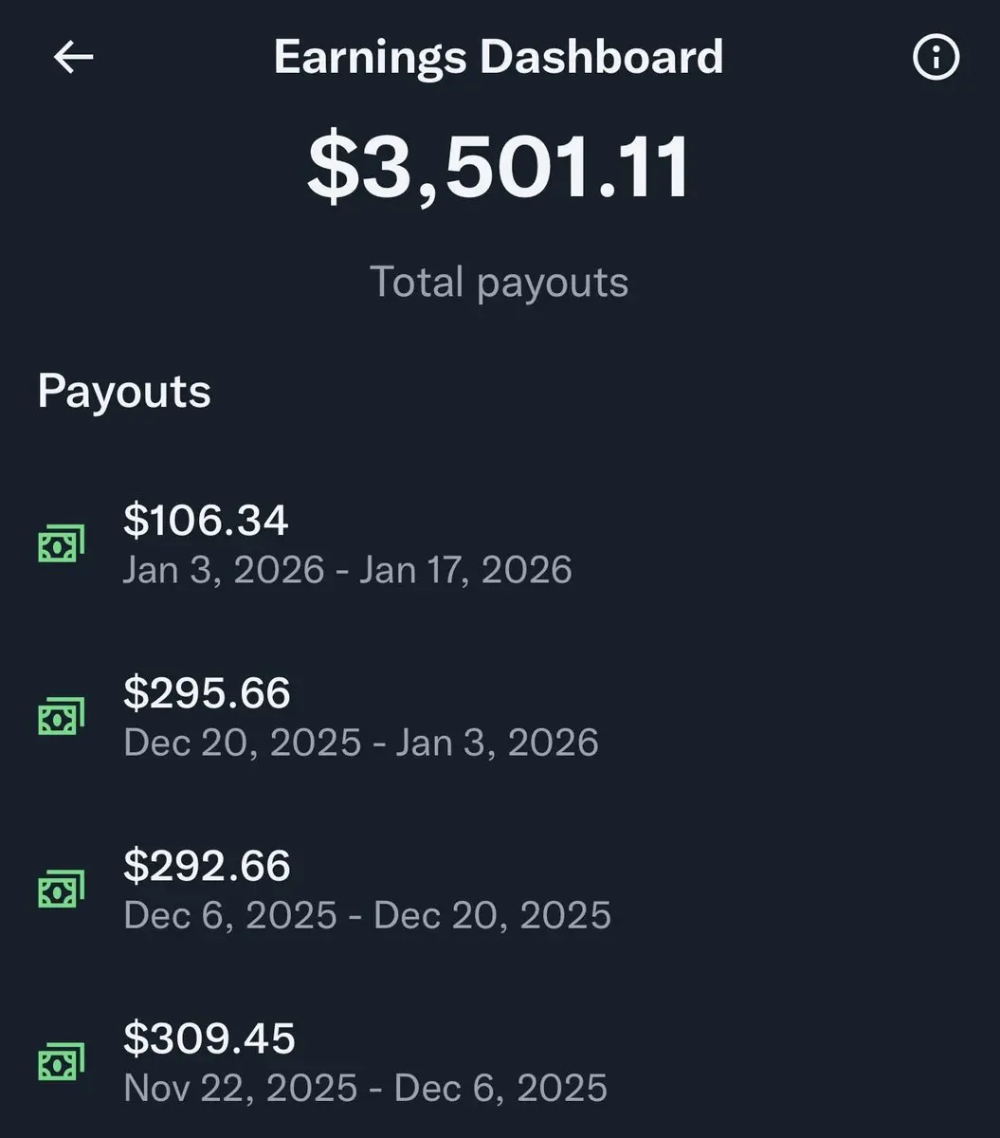Open the info icon in header
The height and width of the screenshot is (1138, 1000).
point(936,58)
